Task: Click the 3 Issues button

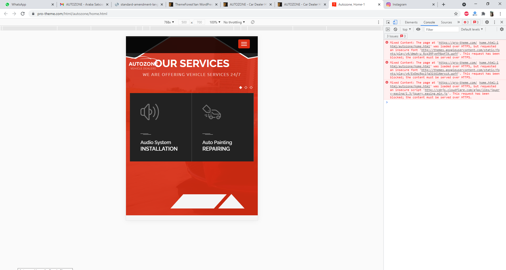Action: pyautogui.click(x=396, y=36)
